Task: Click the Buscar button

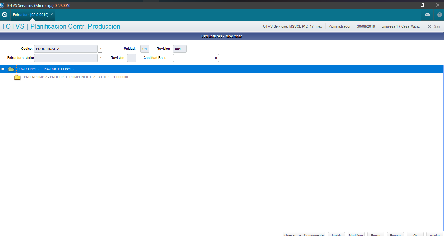Action: pyautogui.click(x=396, y=234)
